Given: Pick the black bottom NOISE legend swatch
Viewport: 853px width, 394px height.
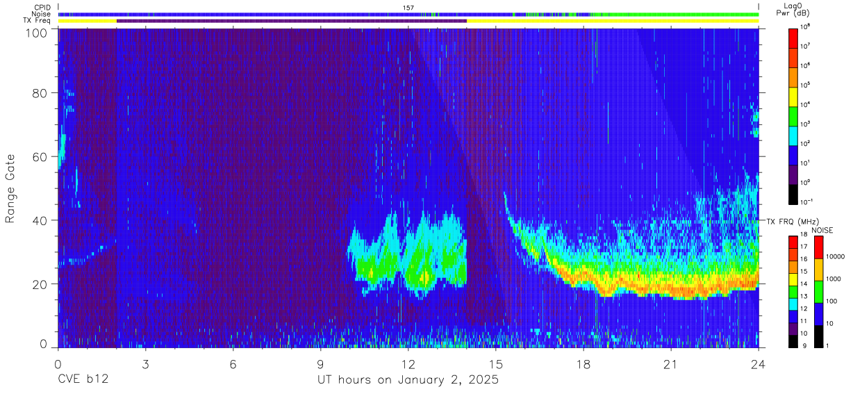Looking at the screenshot, I should click(x=818, y=336).
